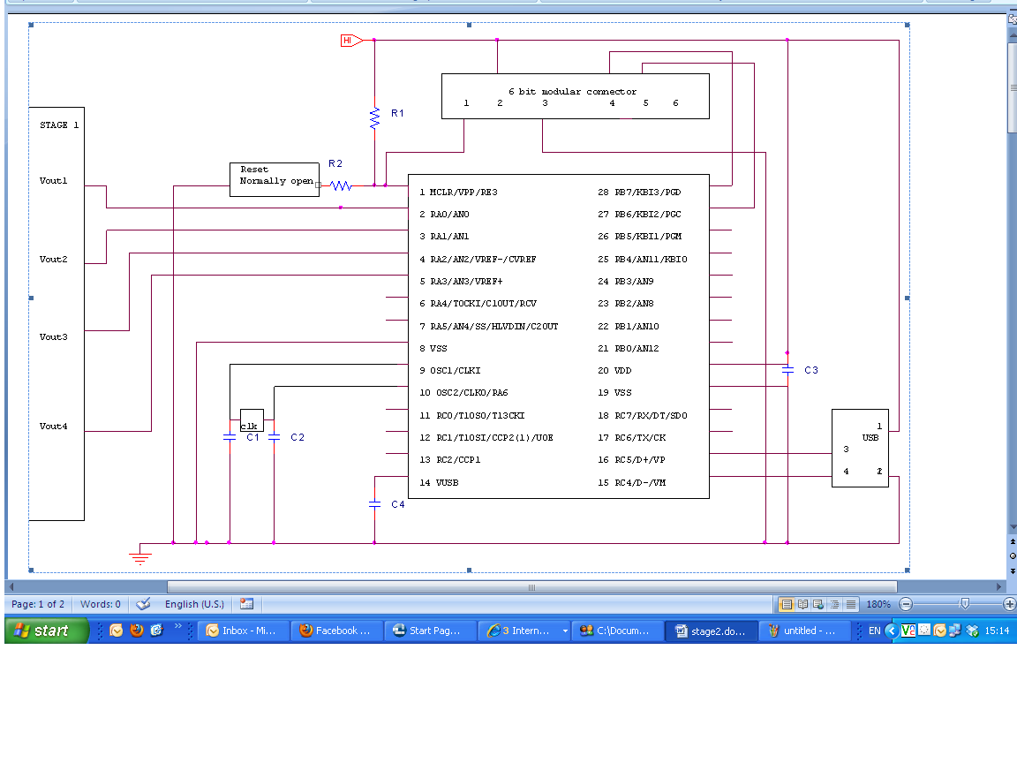This screenshot has width=1017, height=763.
Task: Open word count from Words: 0
Action: coord(100,604)
